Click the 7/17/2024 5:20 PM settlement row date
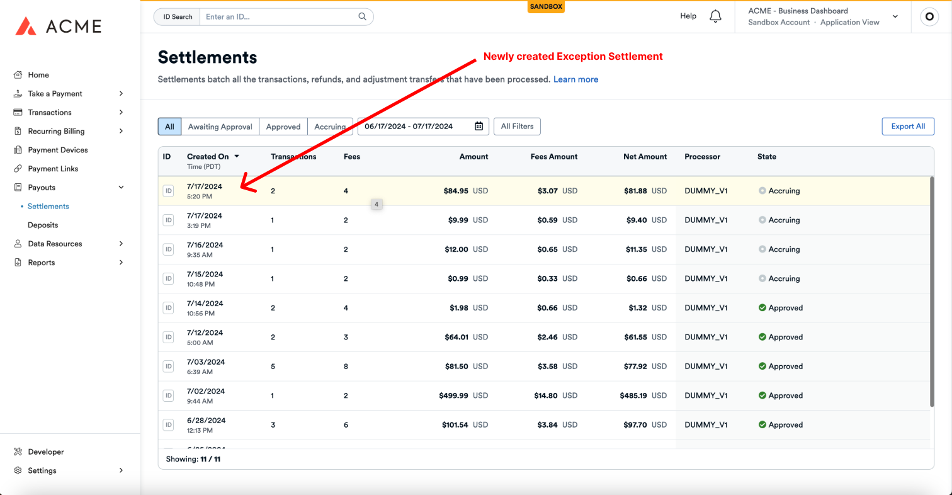 click(205, 191)
